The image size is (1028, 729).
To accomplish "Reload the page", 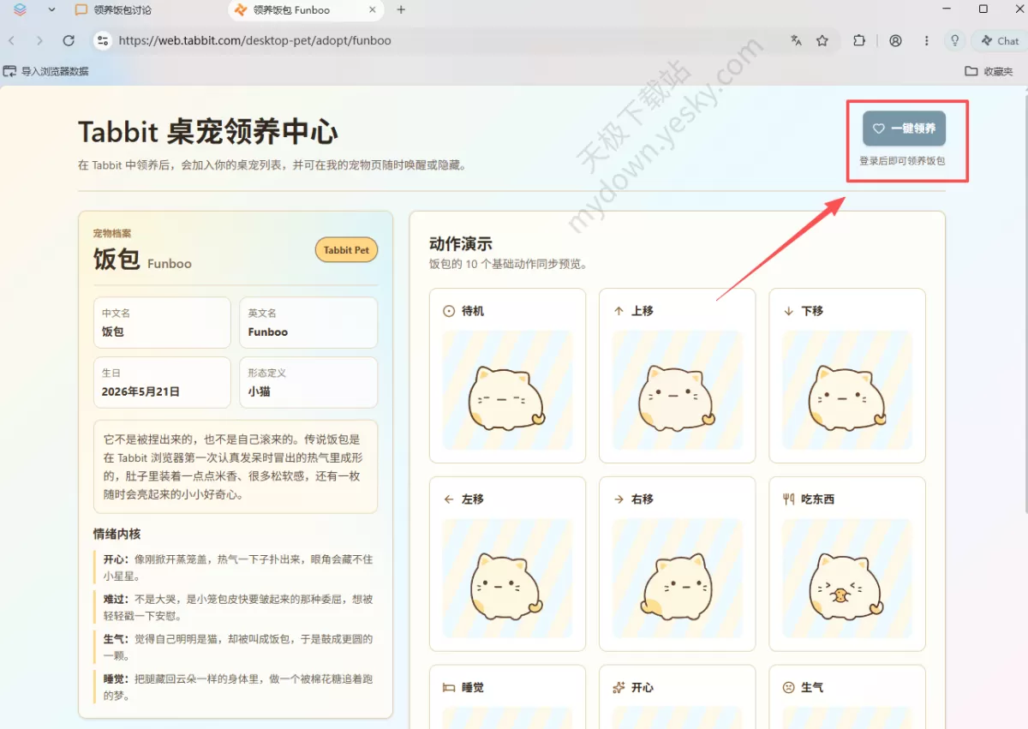I will click(69, 40).
